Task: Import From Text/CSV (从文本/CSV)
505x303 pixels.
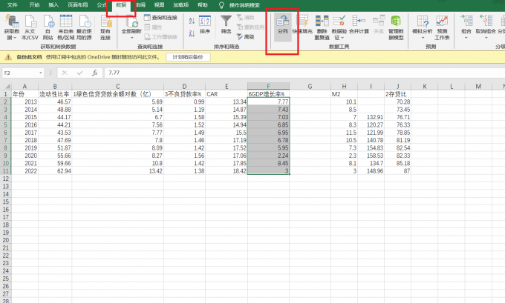Action: [30, 27]
